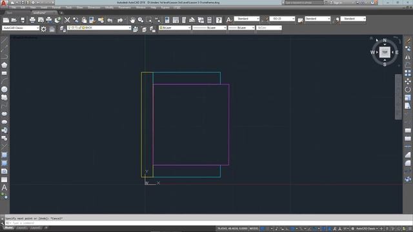Toggle the Customization menu in status bar
Viewport: 413px width, 232px height.
[410, 229]
